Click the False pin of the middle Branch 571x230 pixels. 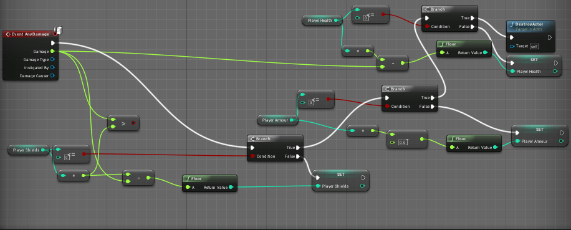click(x=432, y=107)
